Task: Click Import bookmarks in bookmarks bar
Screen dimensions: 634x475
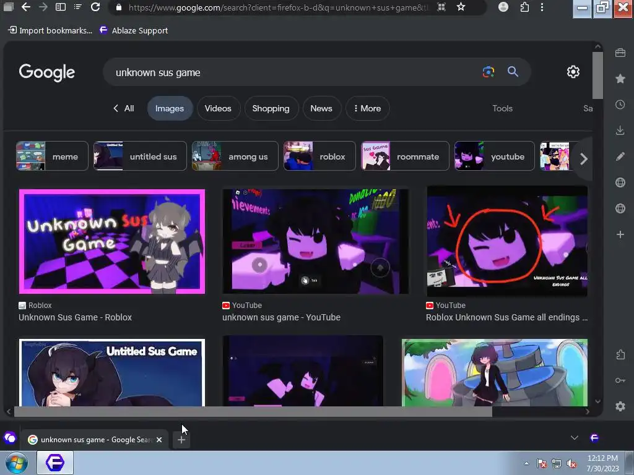Action: pos(51,30)
